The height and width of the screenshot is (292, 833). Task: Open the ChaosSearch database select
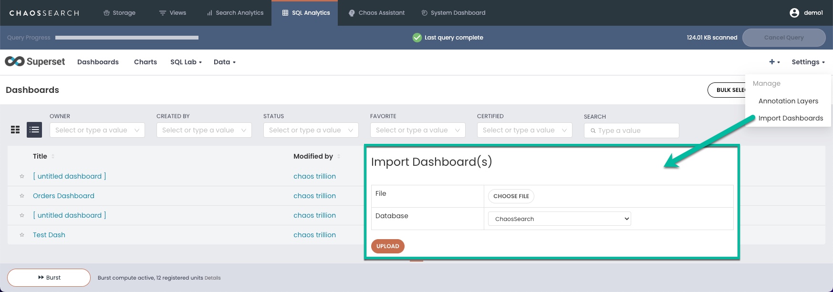coord(559,219)
